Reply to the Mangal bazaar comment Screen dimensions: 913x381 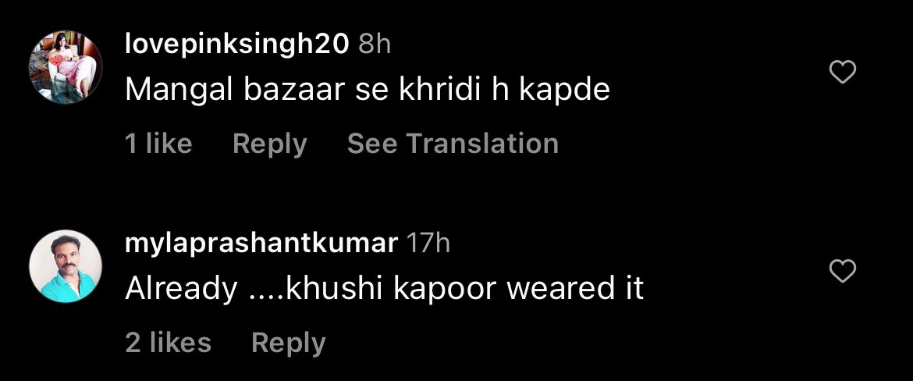pos(269,144)
